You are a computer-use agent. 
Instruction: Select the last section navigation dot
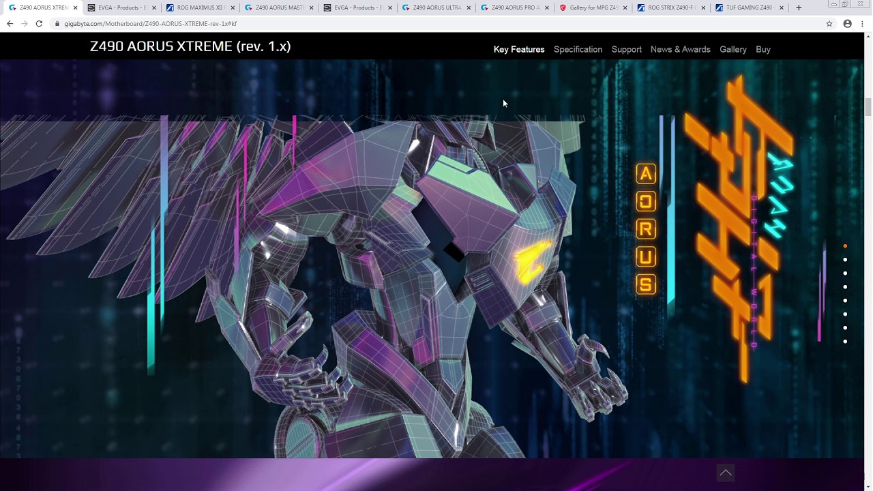point(845,342)
